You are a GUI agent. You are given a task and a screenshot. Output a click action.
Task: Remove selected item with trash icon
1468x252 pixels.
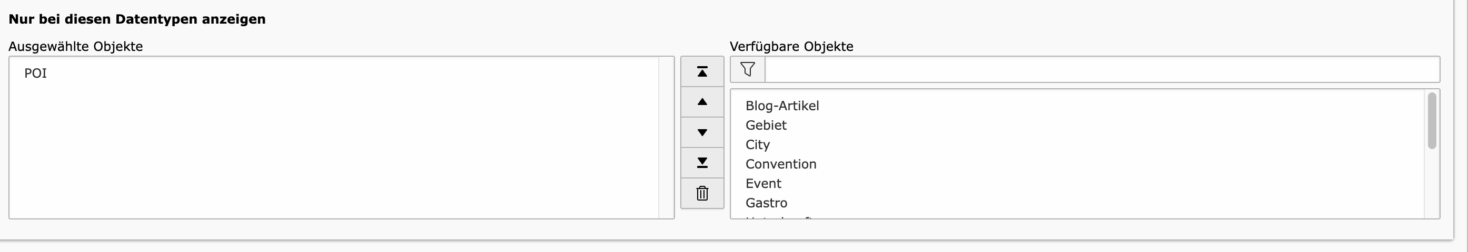pos(702,193)
